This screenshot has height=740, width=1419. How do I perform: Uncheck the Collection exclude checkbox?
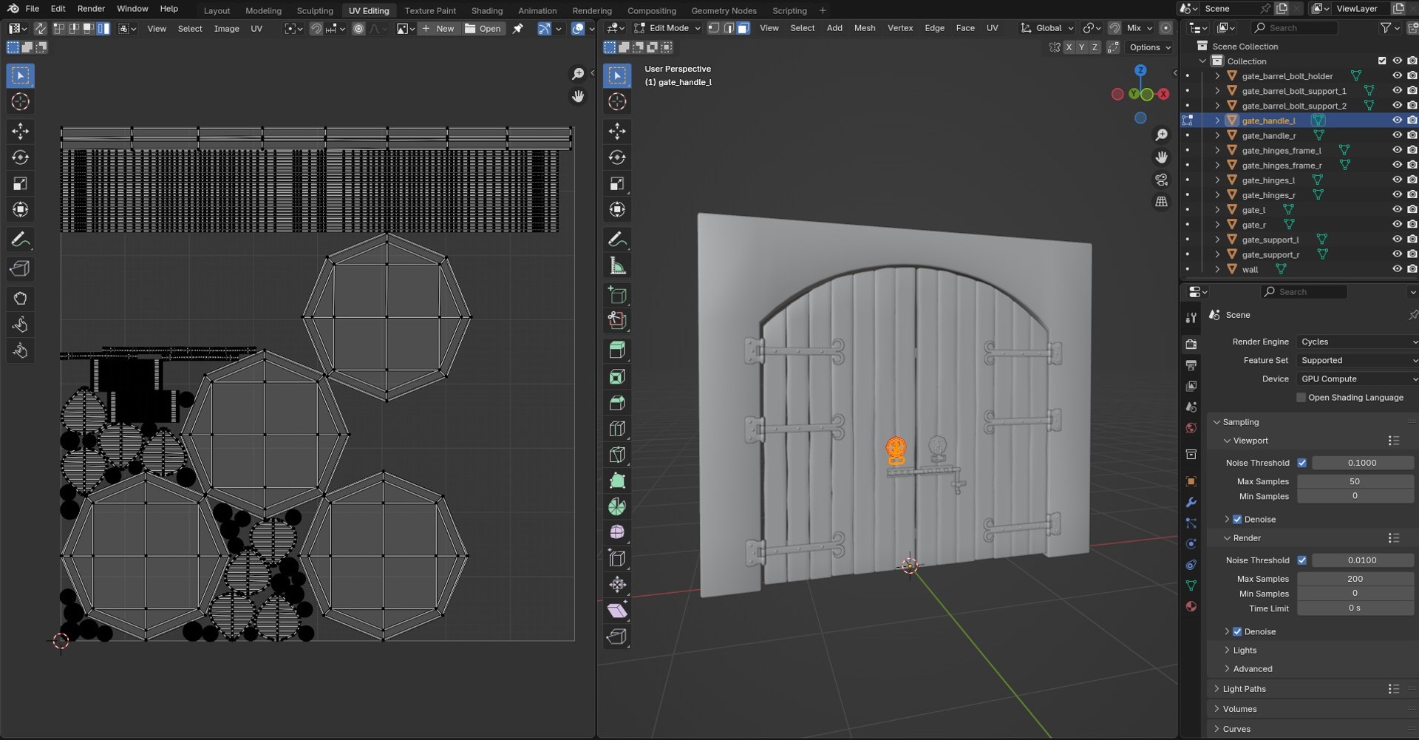tap(1382, 61)
